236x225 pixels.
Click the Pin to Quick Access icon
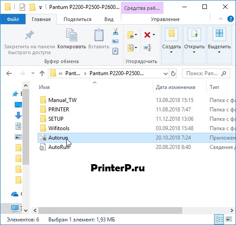click(30, 35)
